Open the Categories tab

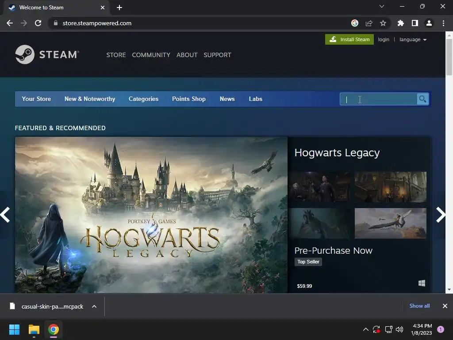tap(143, 99)
